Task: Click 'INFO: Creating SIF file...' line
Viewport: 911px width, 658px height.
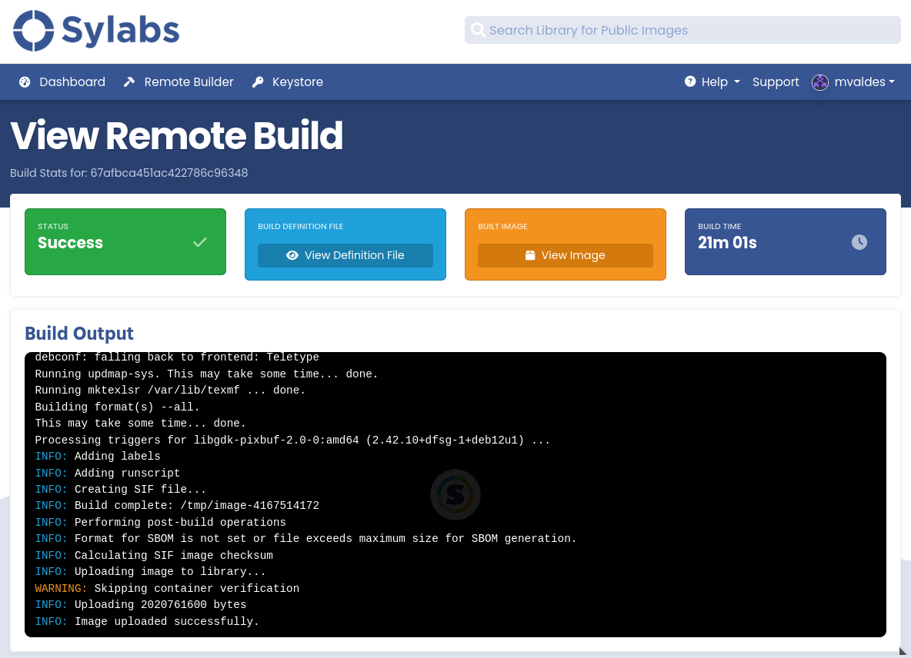Action: (121, 489)
